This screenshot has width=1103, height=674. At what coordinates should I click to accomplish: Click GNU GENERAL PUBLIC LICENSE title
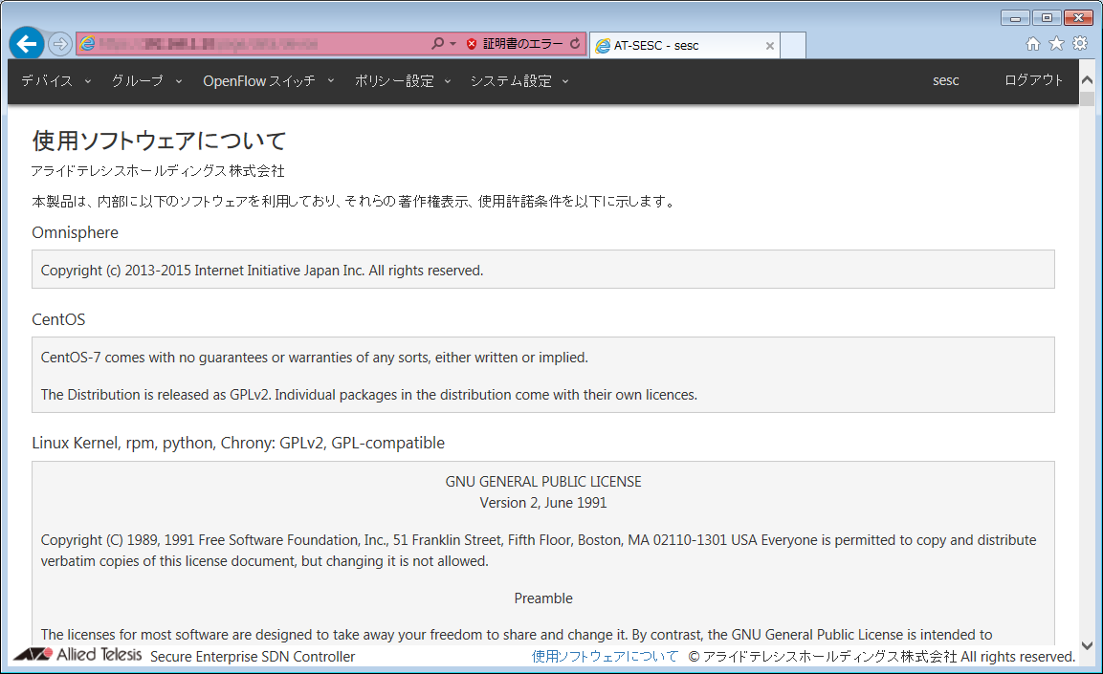coord(543,482)
